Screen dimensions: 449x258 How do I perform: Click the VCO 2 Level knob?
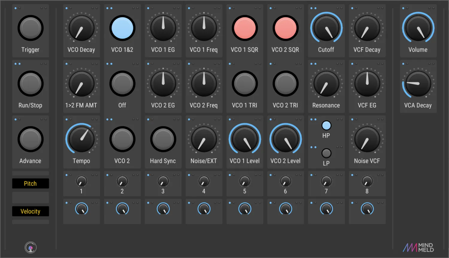tap(286, 139)
